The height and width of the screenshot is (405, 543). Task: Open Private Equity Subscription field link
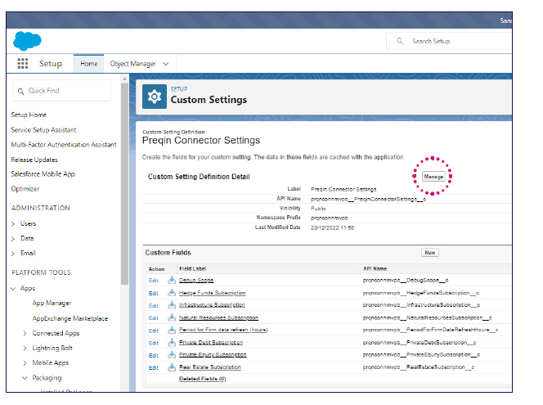[x=213, y=355]
